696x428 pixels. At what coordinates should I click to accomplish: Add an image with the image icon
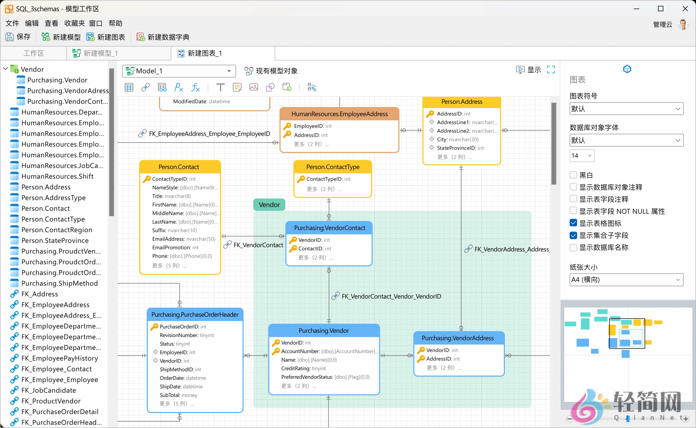click(254, 87)
